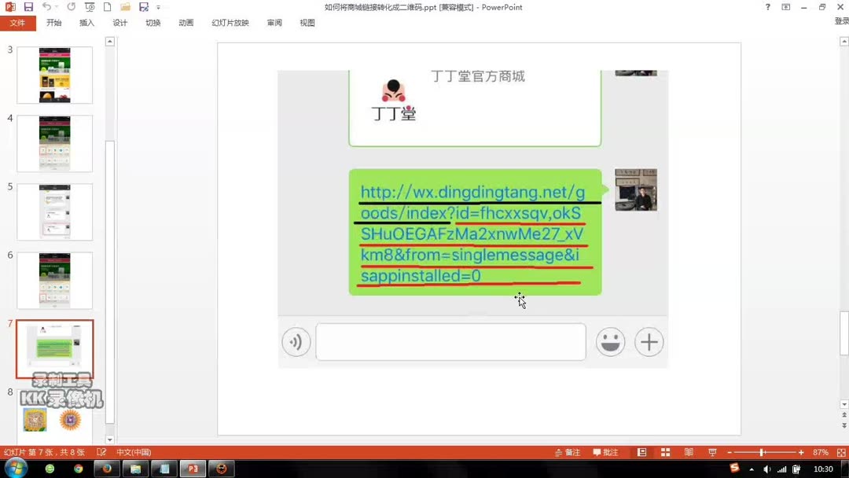Click the new slide icon in Quick Access Toolbar

click(x=105, y=6)
